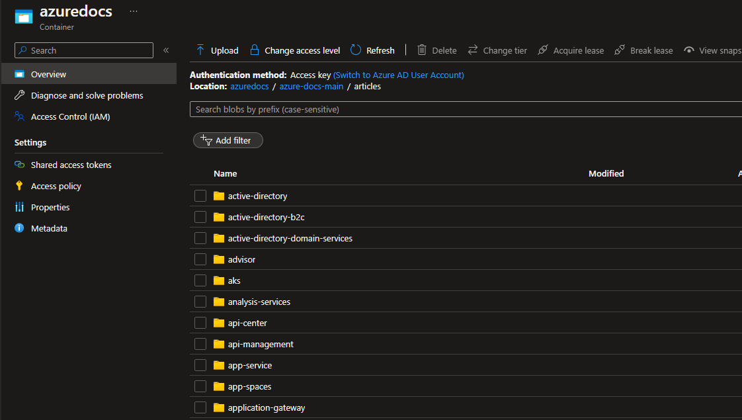Viewport: 742px width, 420px height.
Task: Click the Change access level lock icon
Action: click(x=254, y=50)
